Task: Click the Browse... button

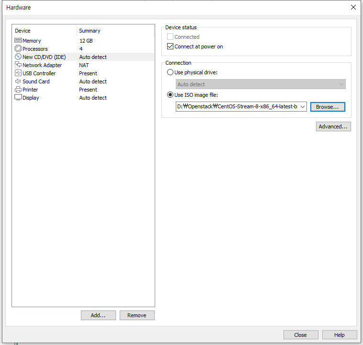Action: click(x=328, y=107)
